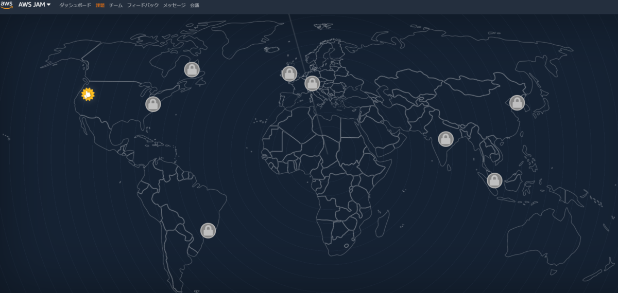This screenshot has width=618, height=293.
Task: Open the 会議 page
Action: [194, 5]
